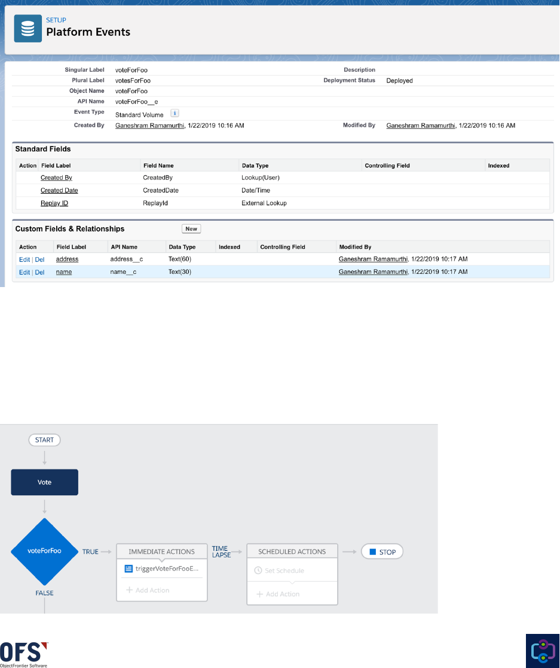Click the plus icon in Immediate Actions
The height and width of the screenshot is (668, 560).
(x=130, y=590)
